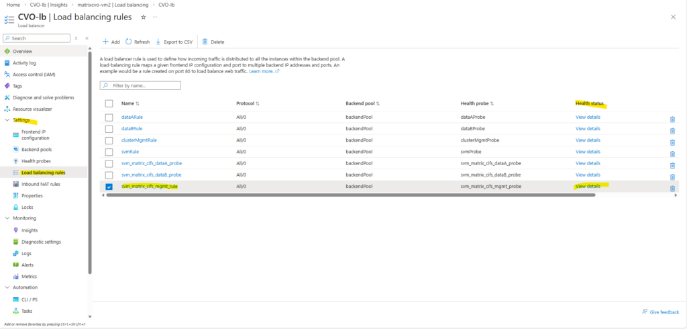
Task: Toggle the select-all header checkbox
Action: 109,103
